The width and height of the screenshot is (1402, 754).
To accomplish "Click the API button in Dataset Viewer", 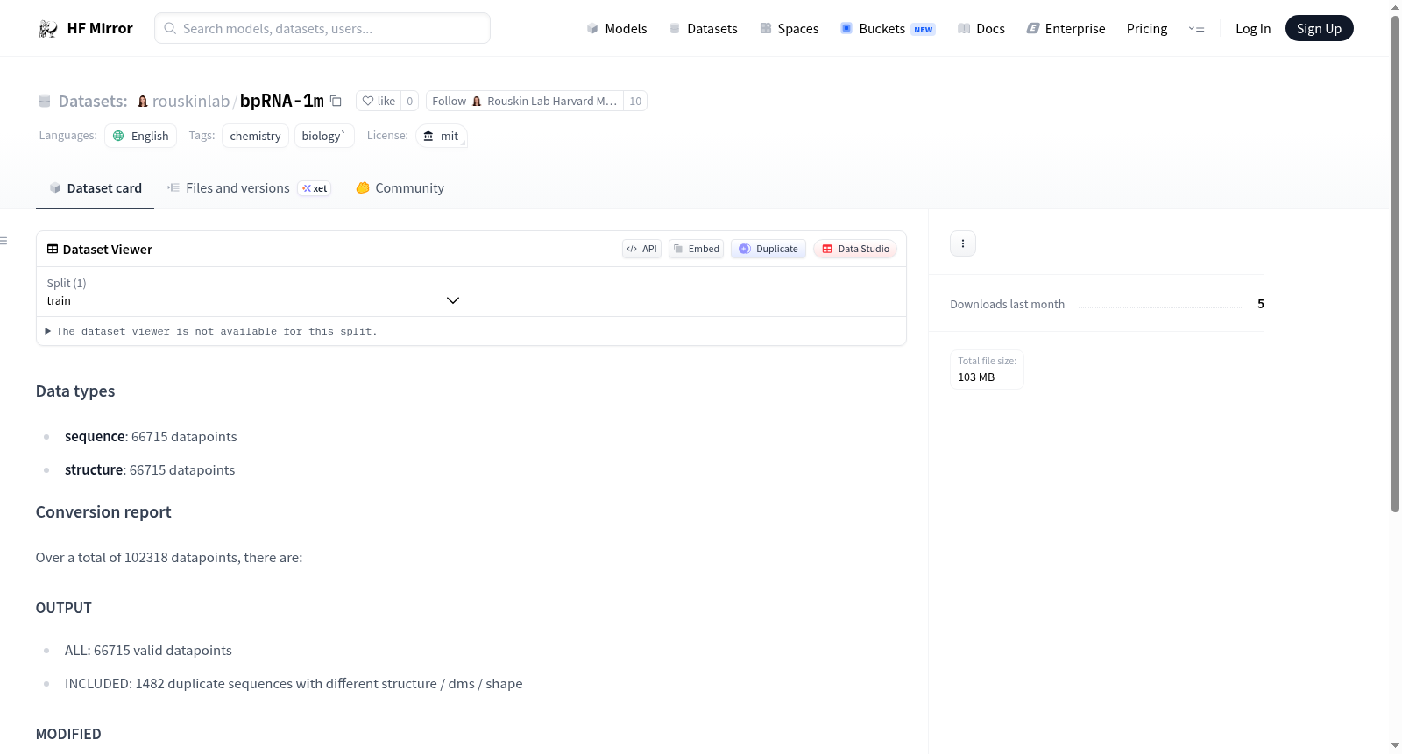I will click(641, 249).
